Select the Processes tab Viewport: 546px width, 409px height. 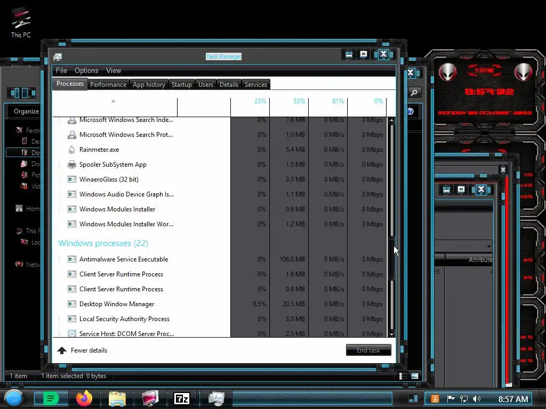70,84
